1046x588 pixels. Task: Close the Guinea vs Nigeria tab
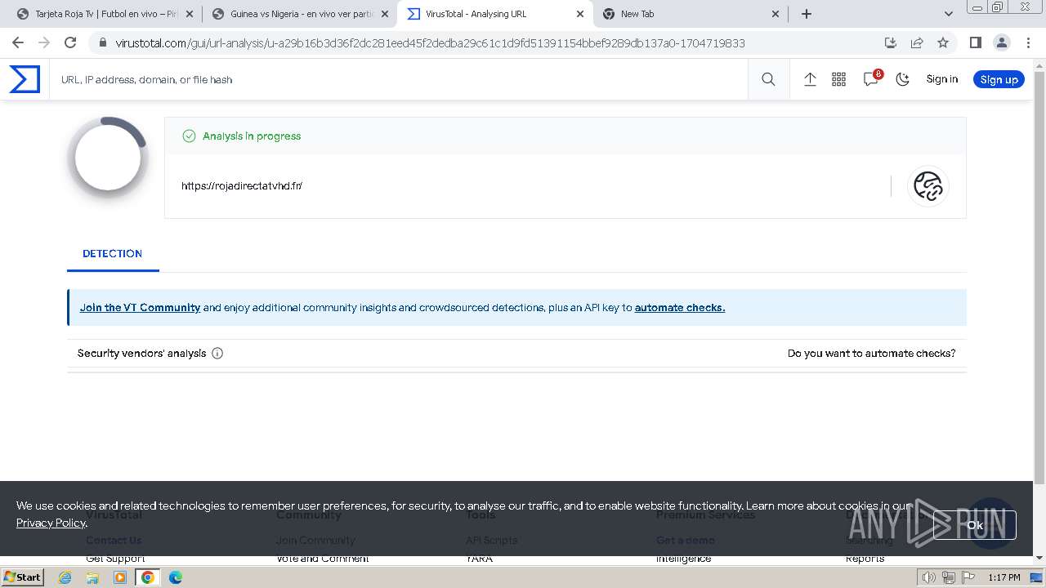tap(385, 14)
